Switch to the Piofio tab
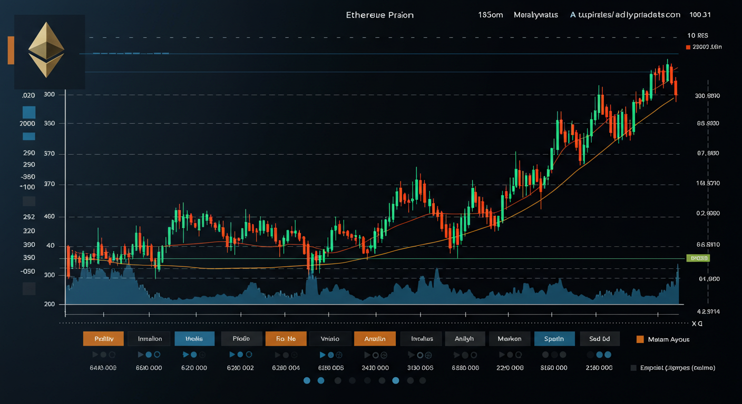Image resolution: width=742 pixels, height=404 pixels. pyautogui.click(x=241, y=339)
